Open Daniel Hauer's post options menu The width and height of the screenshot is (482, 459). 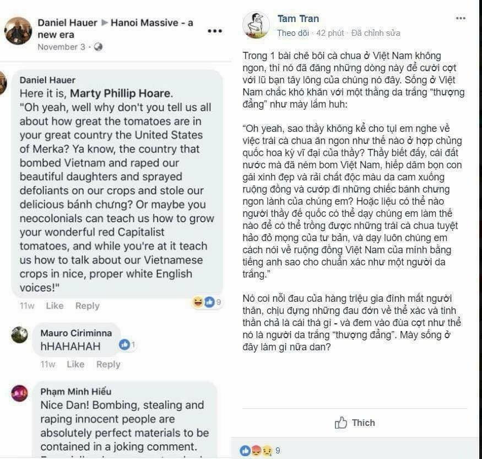point(214,30)
